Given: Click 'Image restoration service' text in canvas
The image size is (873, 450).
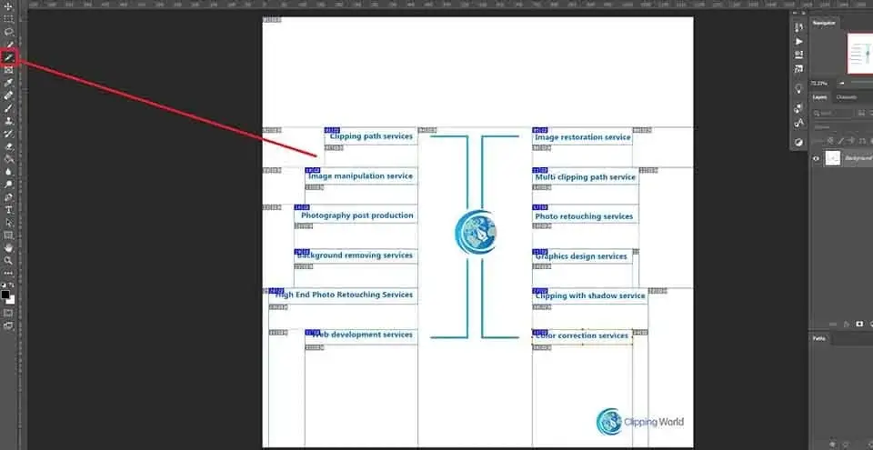Looking at the screenshot, I should tap(582, 137).
